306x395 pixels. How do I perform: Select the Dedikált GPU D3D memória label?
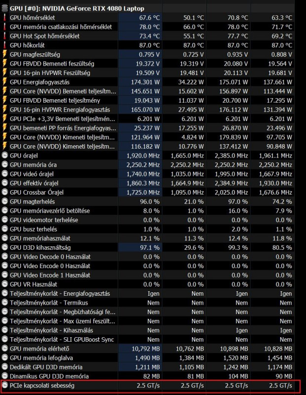point(46,367)
